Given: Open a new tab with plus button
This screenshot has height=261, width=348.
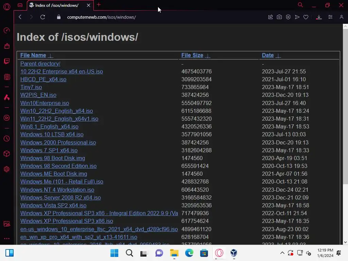Looking at the screenshot, I should point(99,5).
